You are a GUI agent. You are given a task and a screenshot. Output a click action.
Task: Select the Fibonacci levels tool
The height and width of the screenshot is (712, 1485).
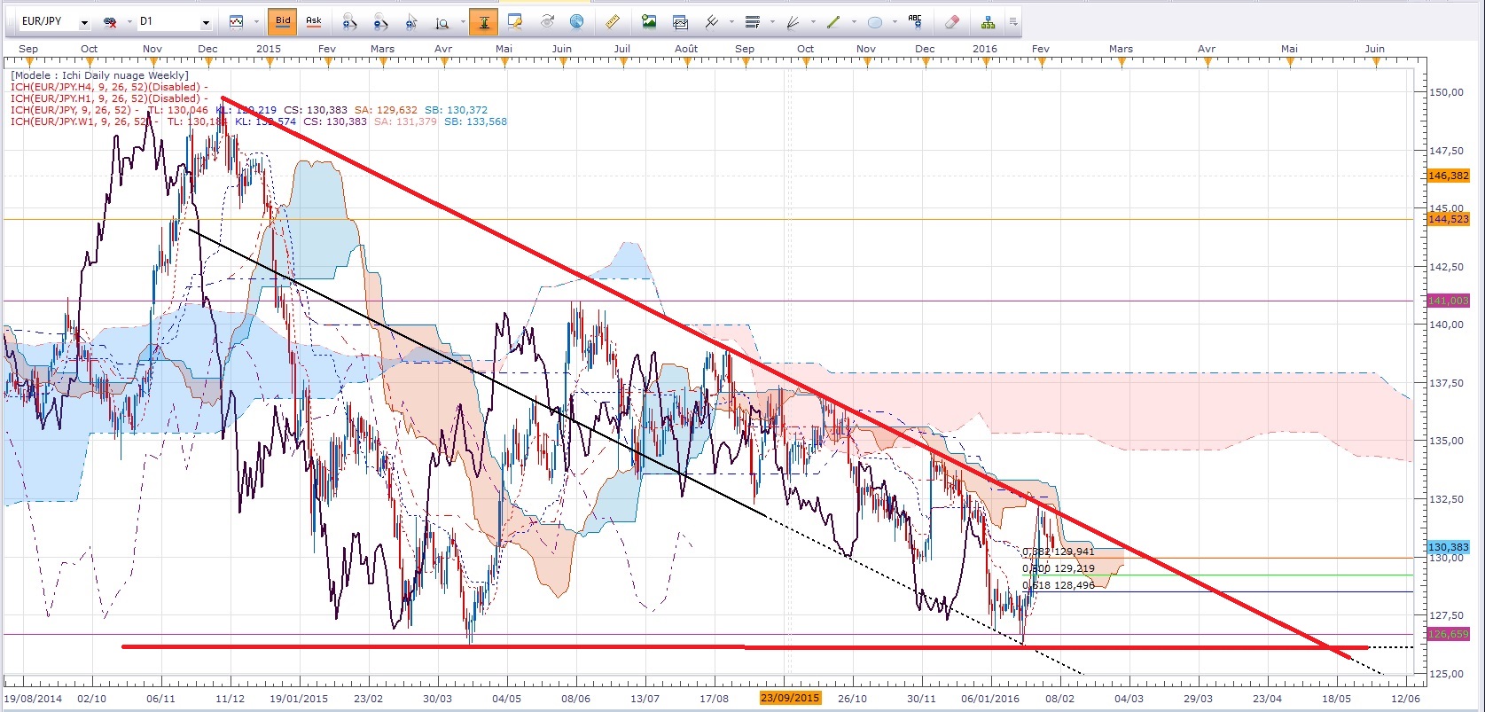click(x=753, y=21)
